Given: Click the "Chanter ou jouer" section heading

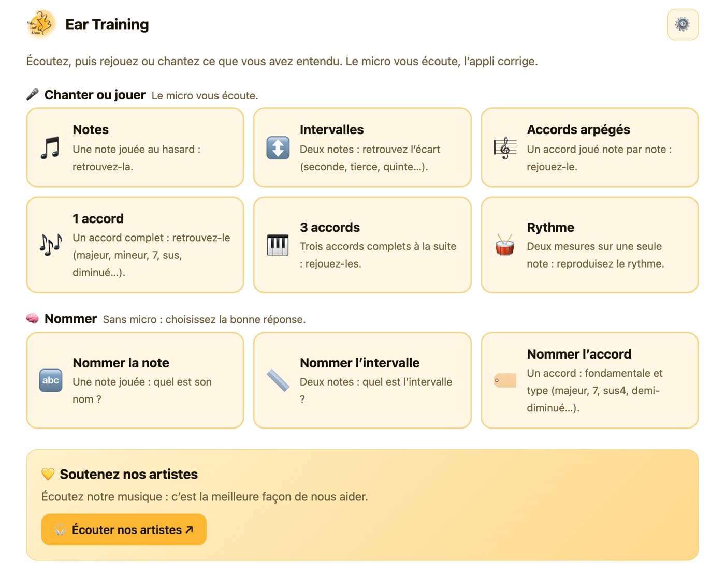Looking at the screenshot, I should 95,95.
